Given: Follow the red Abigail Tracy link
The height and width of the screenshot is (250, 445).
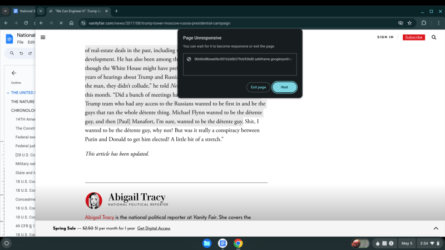Looking at the screenshot, I should coord(100,217).
